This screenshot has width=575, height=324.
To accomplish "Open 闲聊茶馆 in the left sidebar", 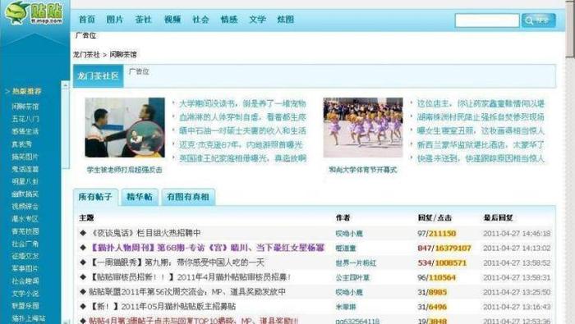I will point(25,107).
